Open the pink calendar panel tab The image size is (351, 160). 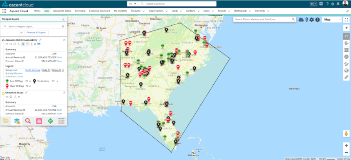(39, 121)
